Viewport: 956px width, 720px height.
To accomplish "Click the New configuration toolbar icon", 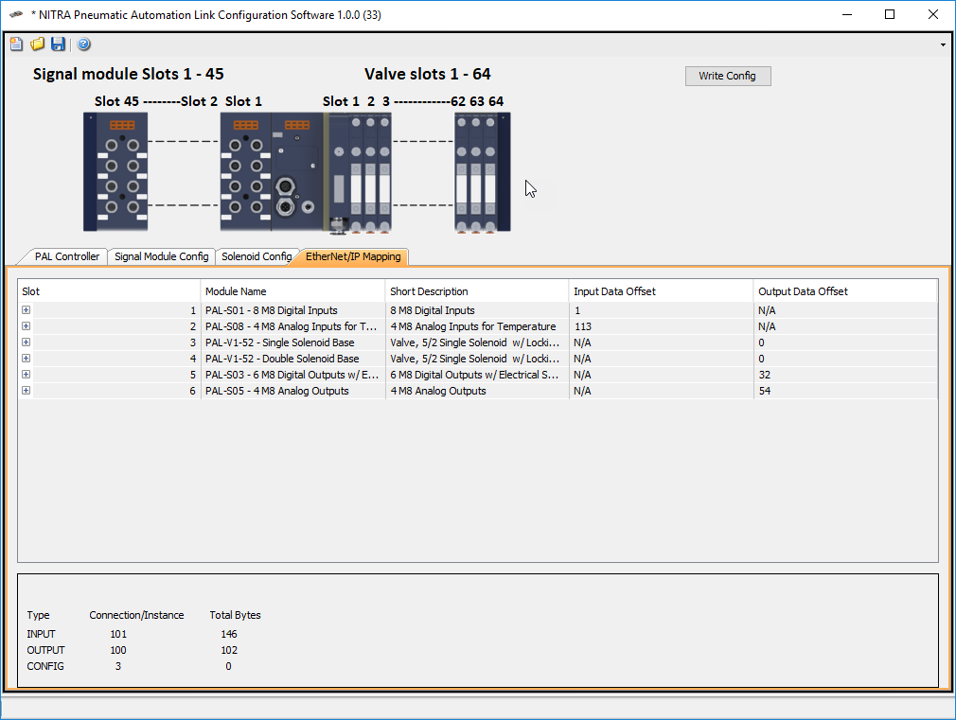I will click(16, 44).
